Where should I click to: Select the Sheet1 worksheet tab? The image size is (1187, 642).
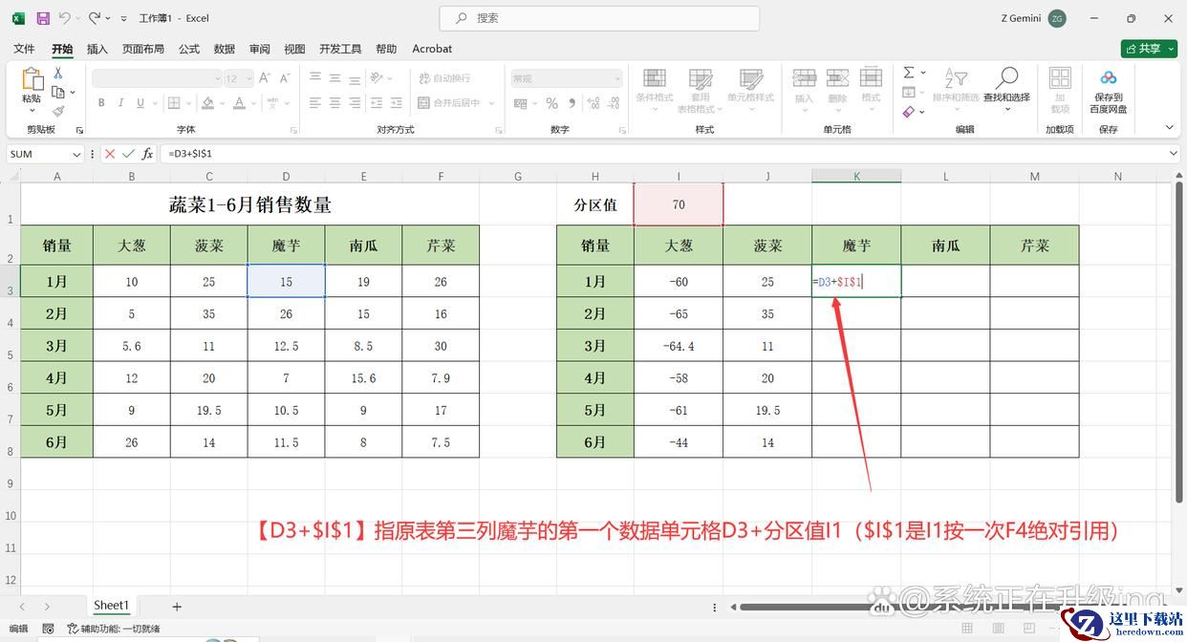(x=111, y=606)
